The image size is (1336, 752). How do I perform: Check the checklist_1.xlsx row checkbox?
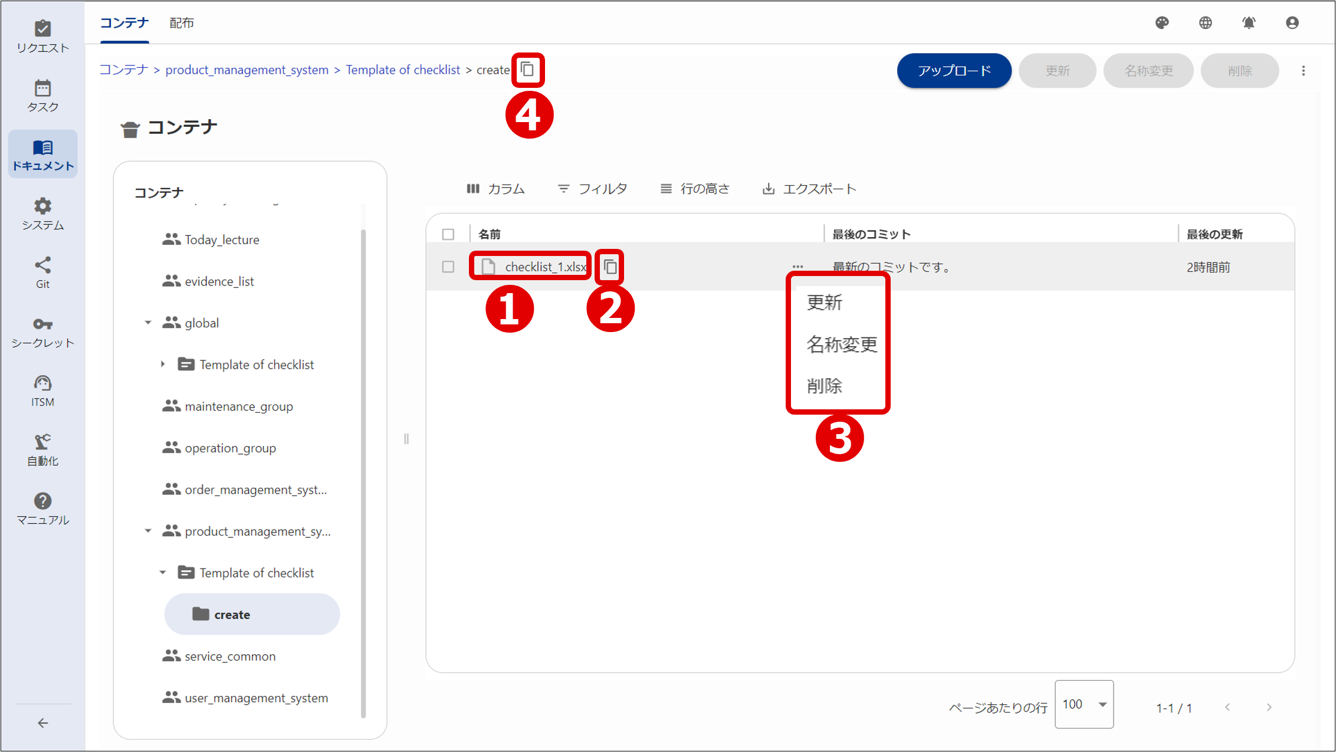(x=448, y=267)
